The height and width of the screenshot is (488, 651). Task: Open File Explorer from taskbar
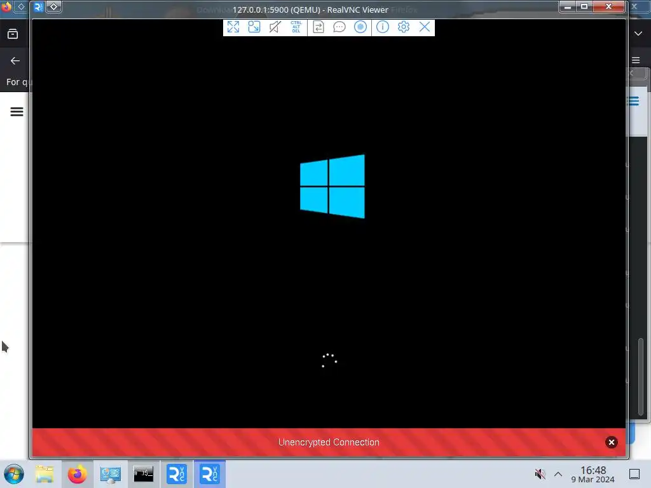45,474
